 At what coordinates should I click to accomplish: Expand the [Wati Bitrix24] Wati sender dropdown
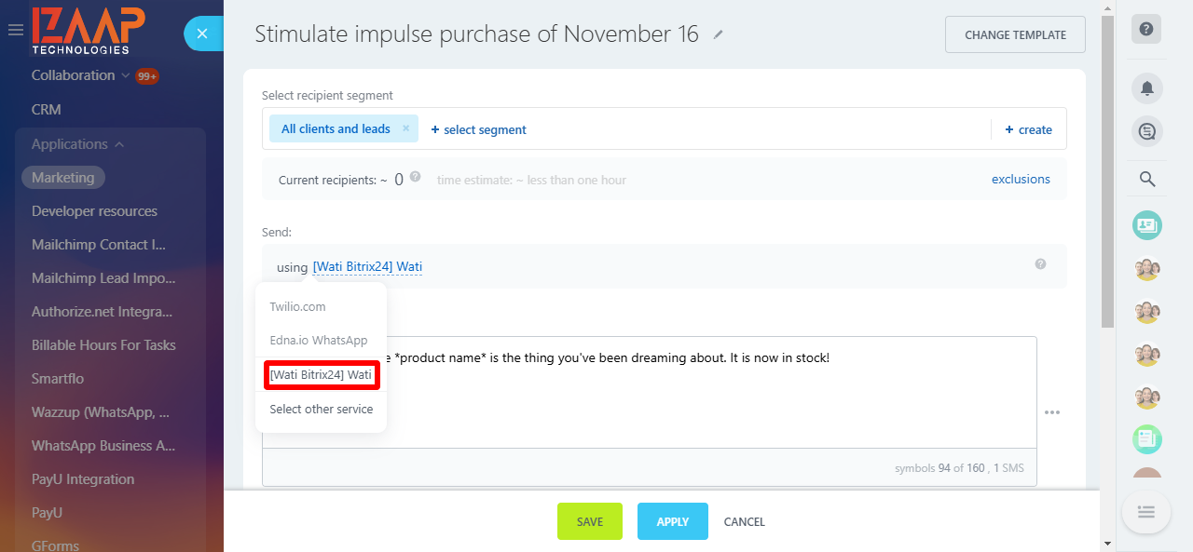pos(367,267)
